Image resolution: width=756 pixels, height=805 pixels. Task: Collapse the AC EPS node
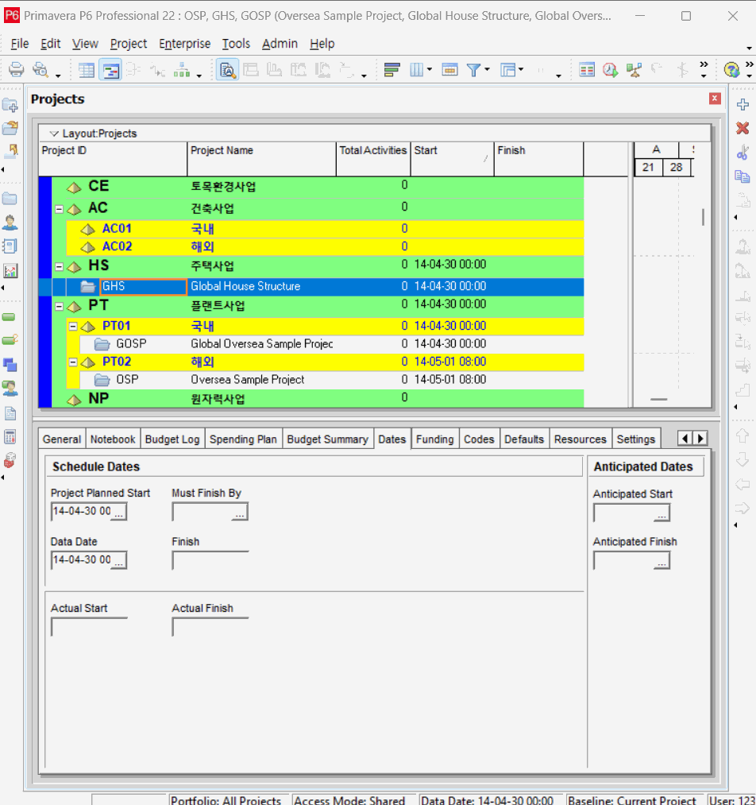(x=59, y=209)
